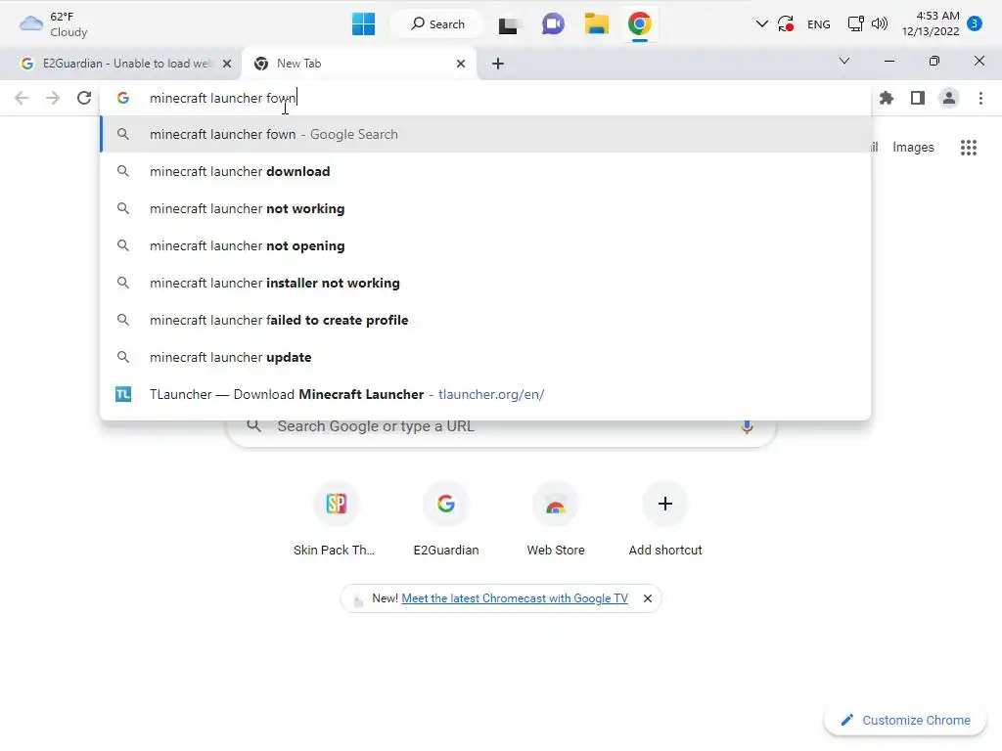
Task: Click the Chrome taskbar icon
Action: pyautogui.click(x=640, y=24)
